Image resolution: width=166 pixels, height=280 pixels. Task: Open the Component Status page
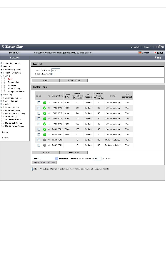click(16, 92)
